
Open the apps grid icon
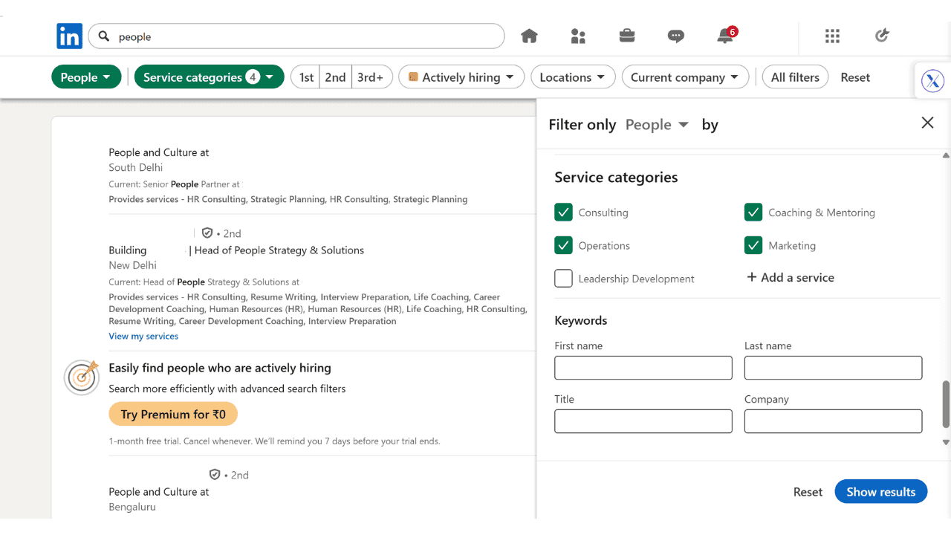[832, 36]
